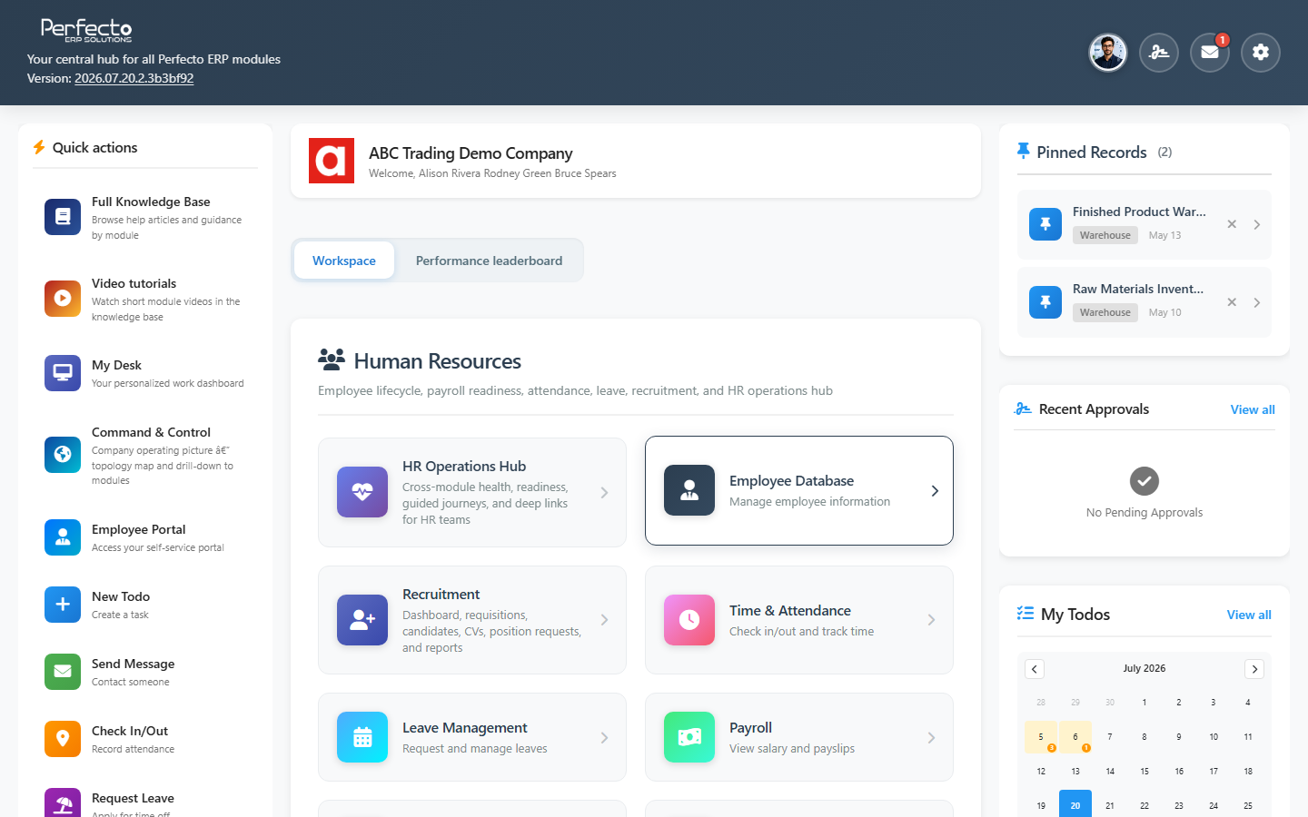Viewport: 1308px width, 817px height.
Task: Select July 15 in todos calendar
Action: click(x=1144, y=772)
